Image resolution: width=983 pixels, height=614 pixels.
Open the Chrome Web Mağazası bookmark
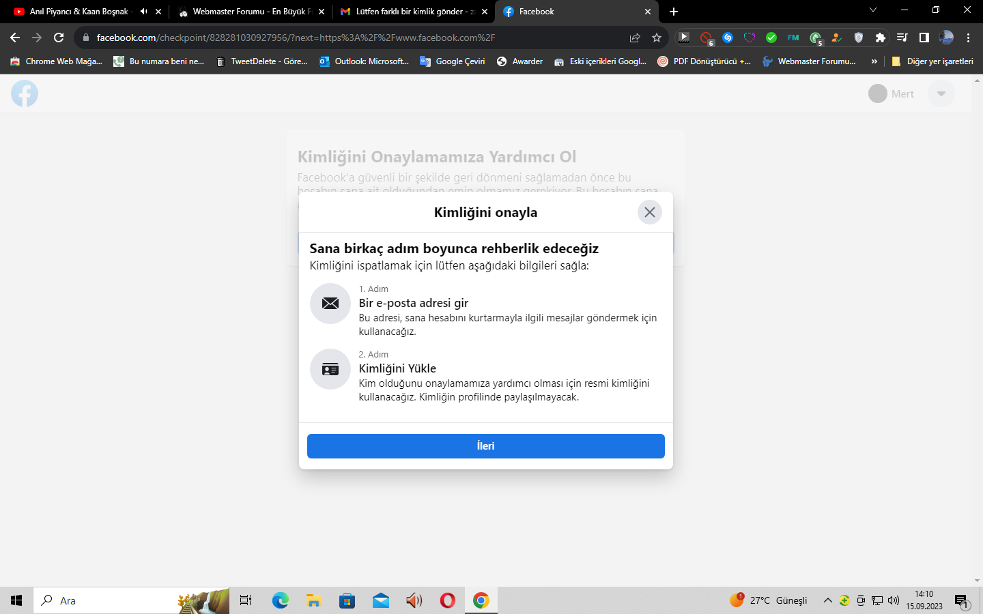57,61
